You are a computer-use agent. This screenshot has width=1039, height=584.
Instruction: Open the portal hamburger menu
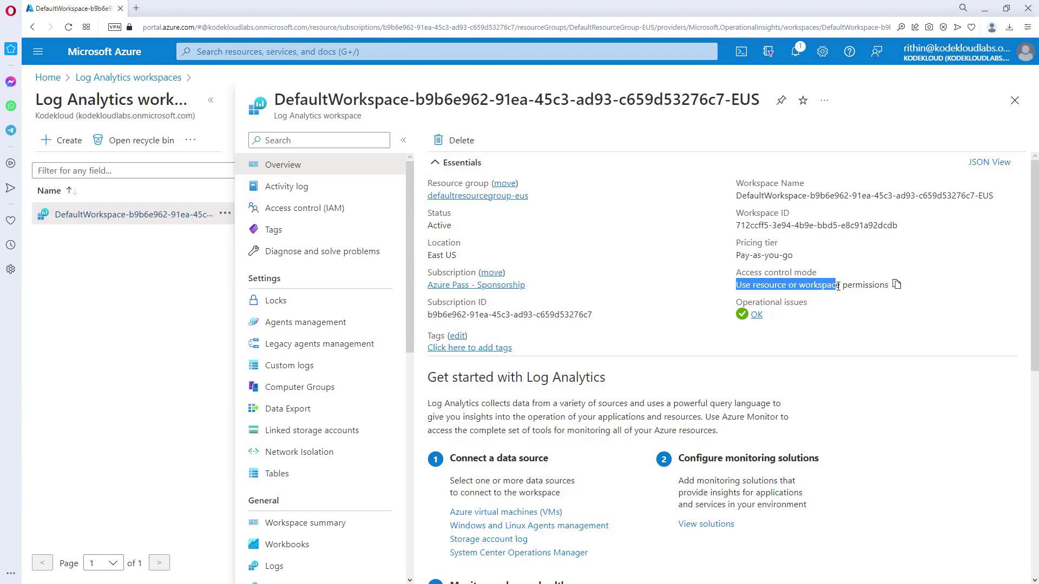[x=38, y=51]
